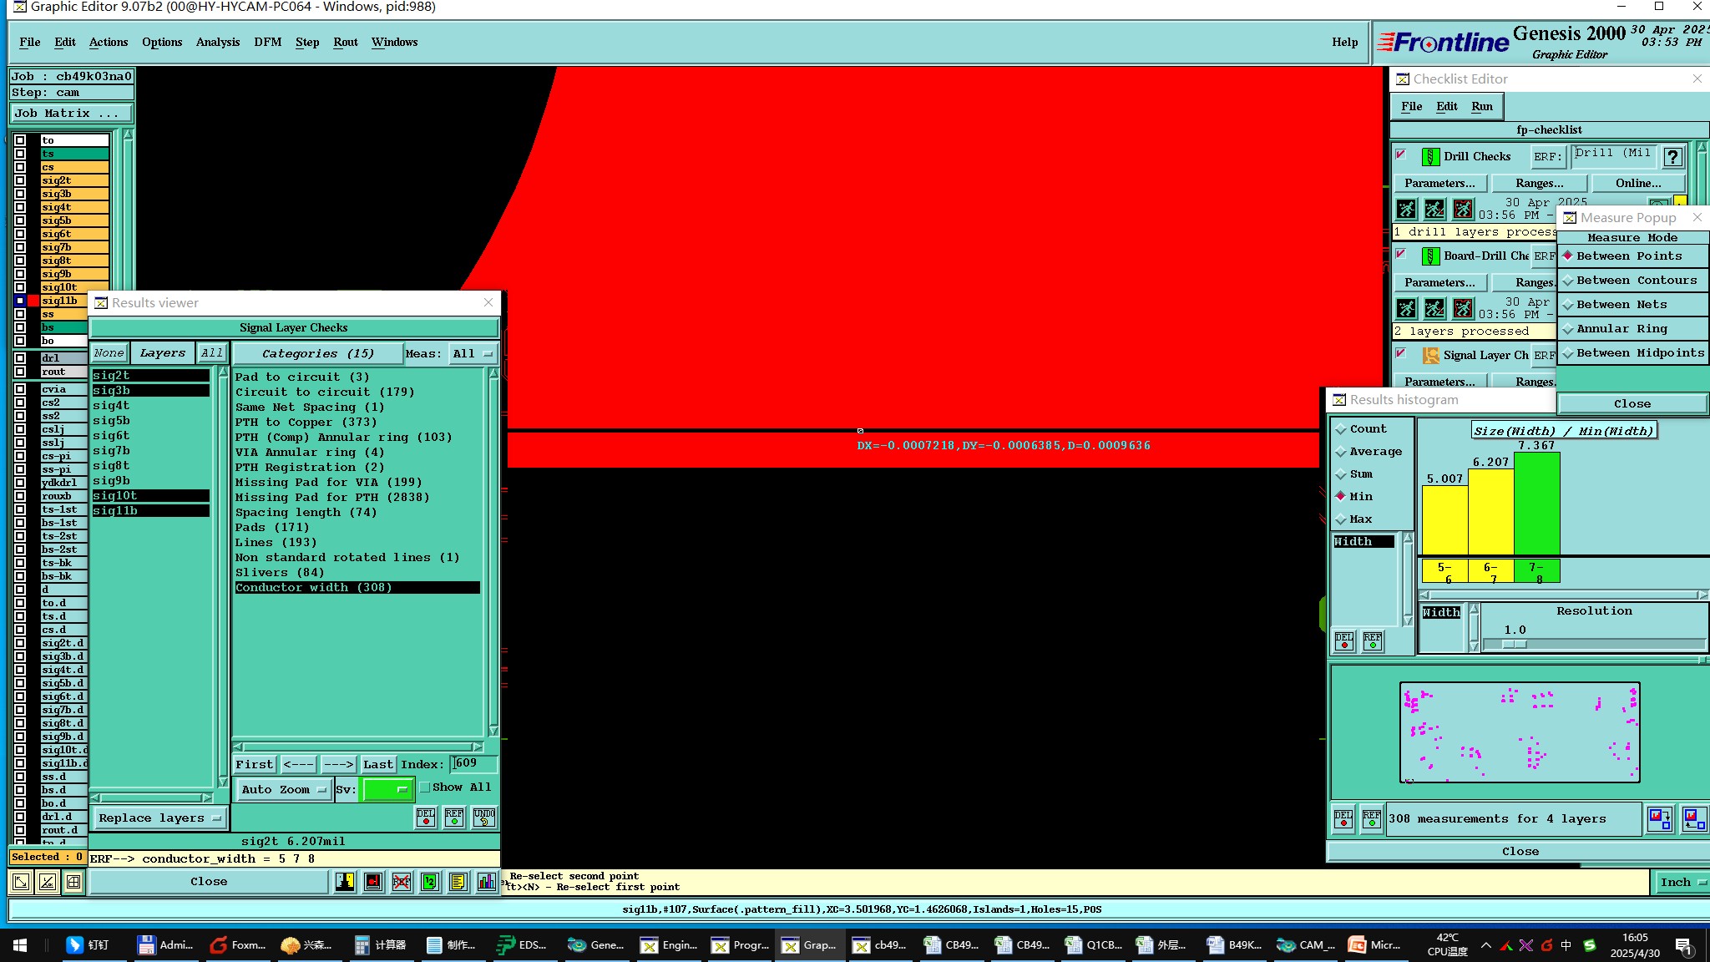Select the Between Contours measure mode

coord(1632,281)
